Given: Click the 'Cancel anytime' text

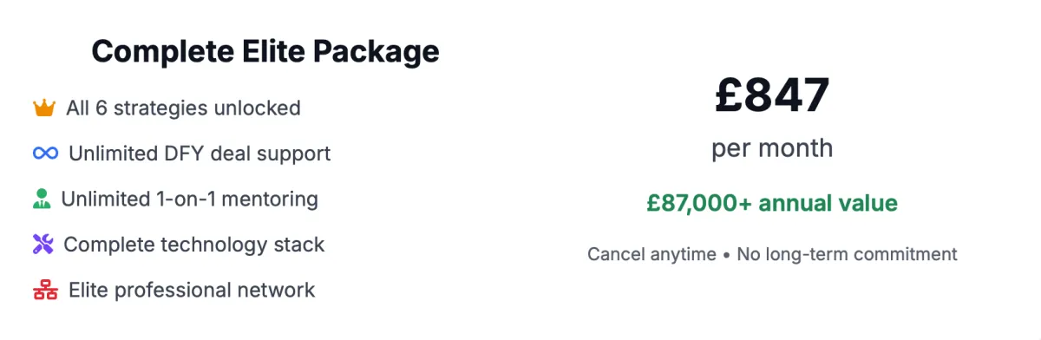Looking at the screenshot, I should (x=652, y=254).
